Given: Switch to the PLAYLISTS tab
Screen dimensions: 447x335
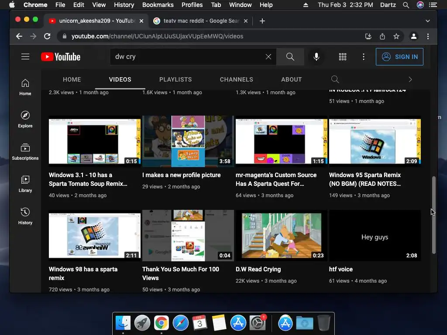Looking at the screenshot, I should (x=175, y=79).
